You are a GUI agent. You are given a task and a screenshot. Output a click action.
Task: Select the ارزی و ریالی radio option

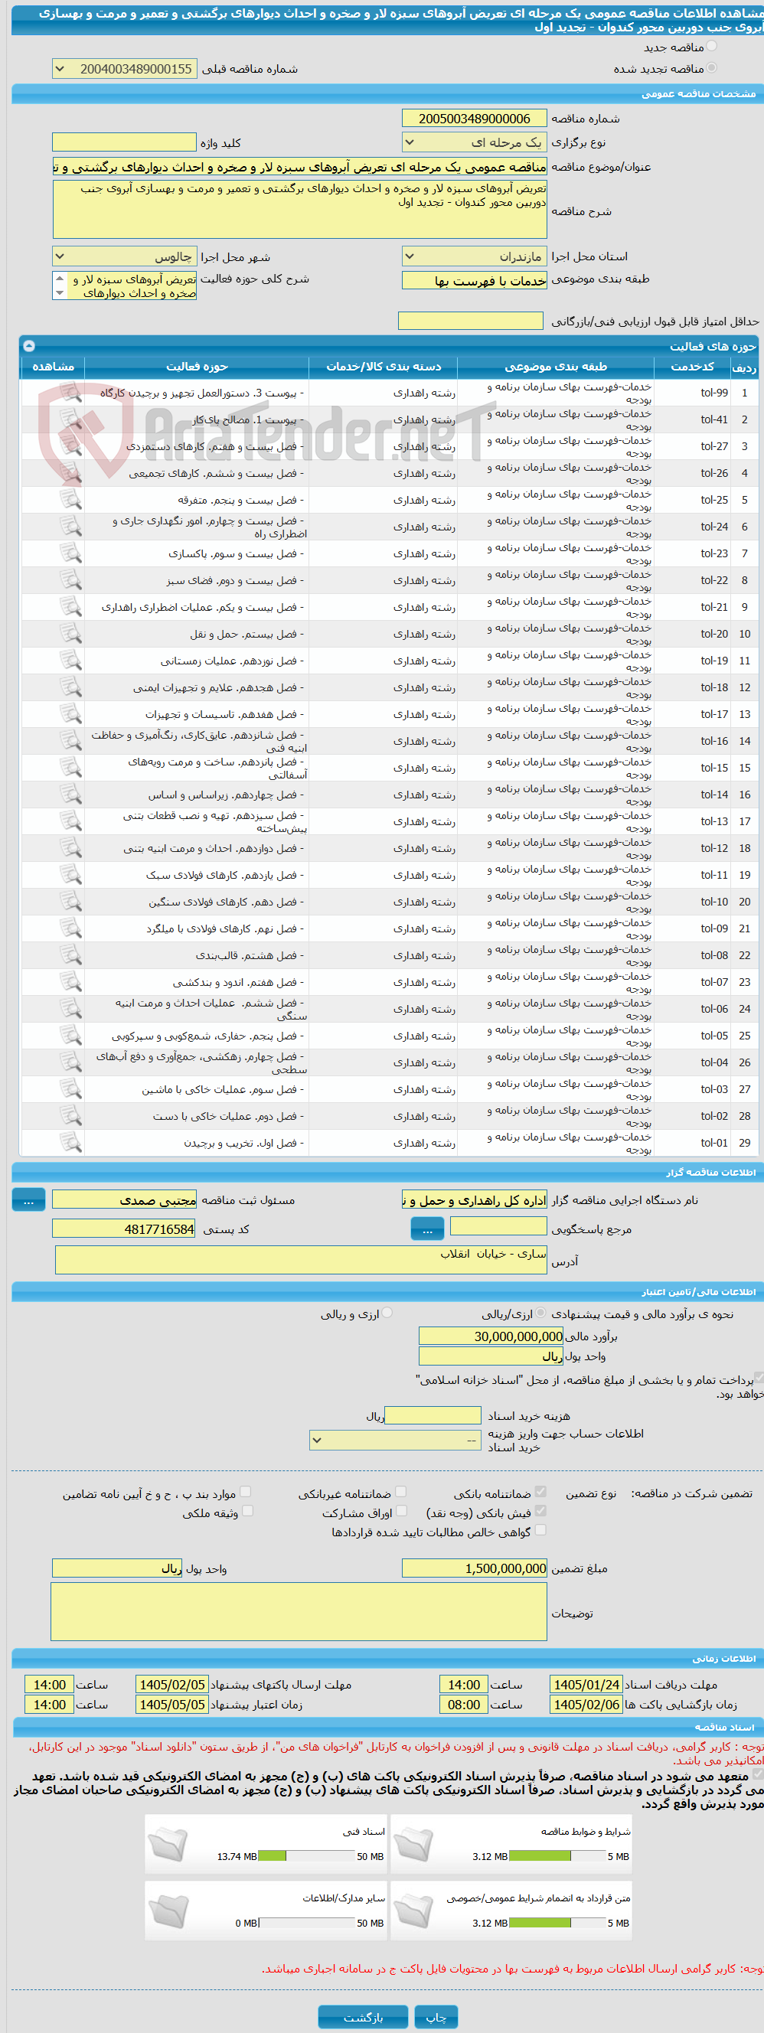click(387, 1313)
